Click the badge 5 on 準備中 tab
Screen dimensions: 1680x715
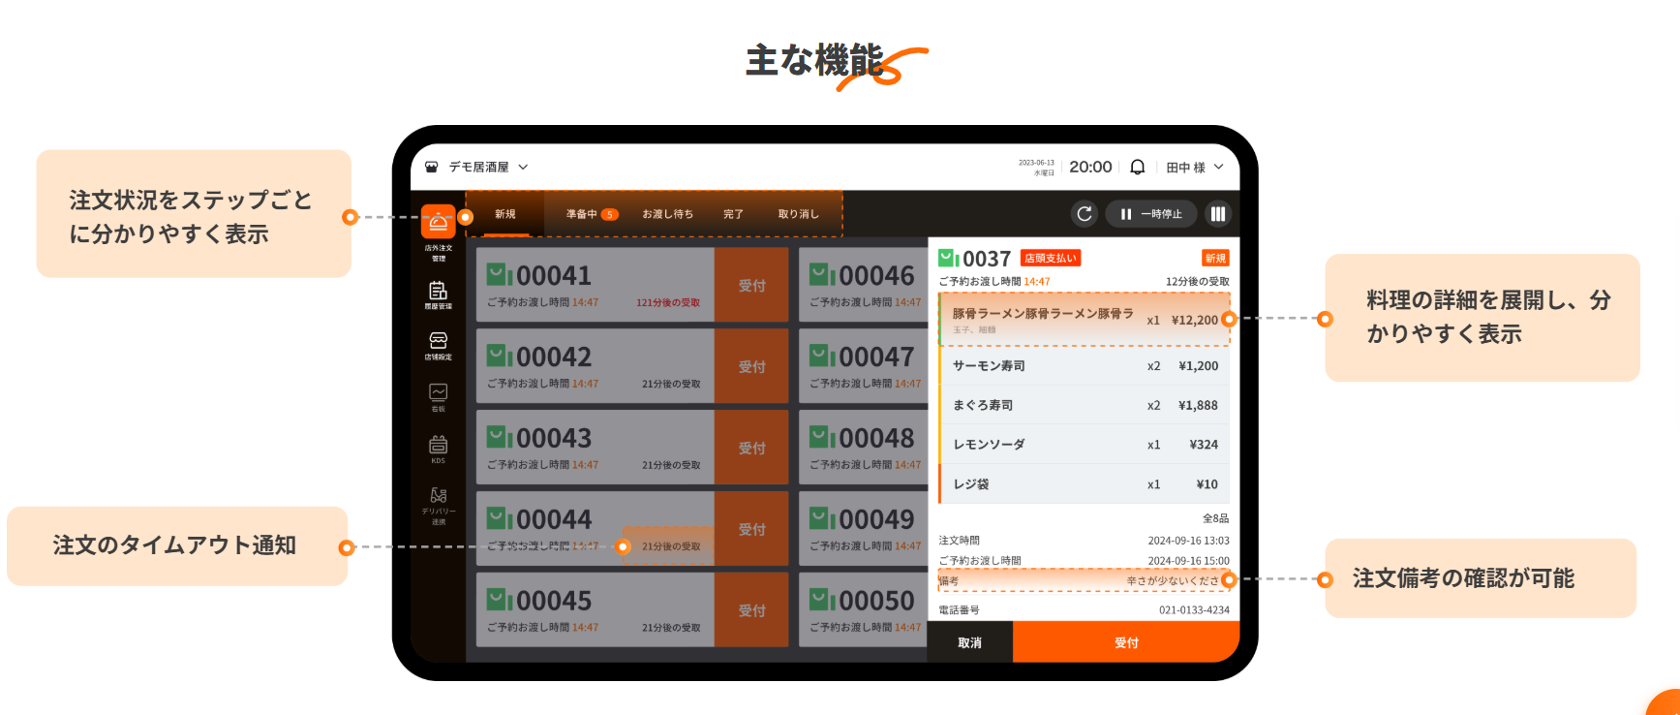pyautogui.click(x=610, y=214)
